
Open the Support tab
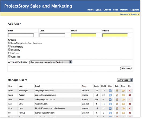pos(134,10)
